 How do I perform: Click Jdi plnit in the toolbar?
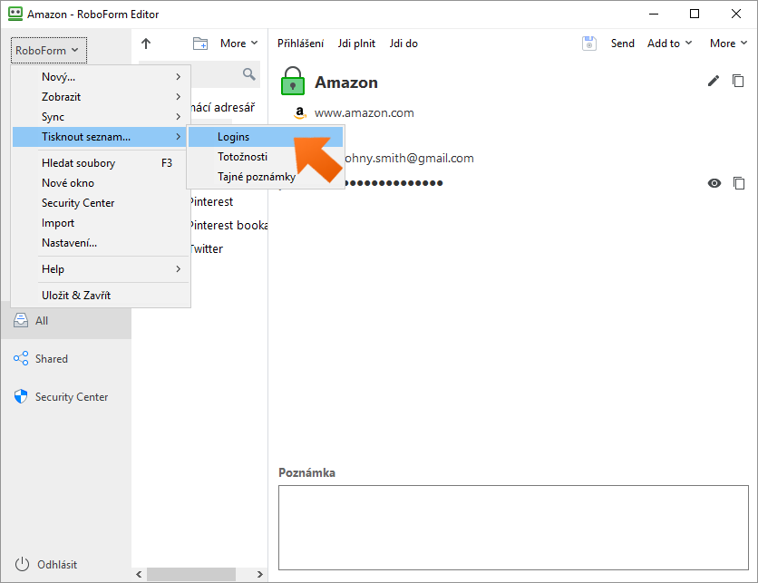(x=356, y=44)
